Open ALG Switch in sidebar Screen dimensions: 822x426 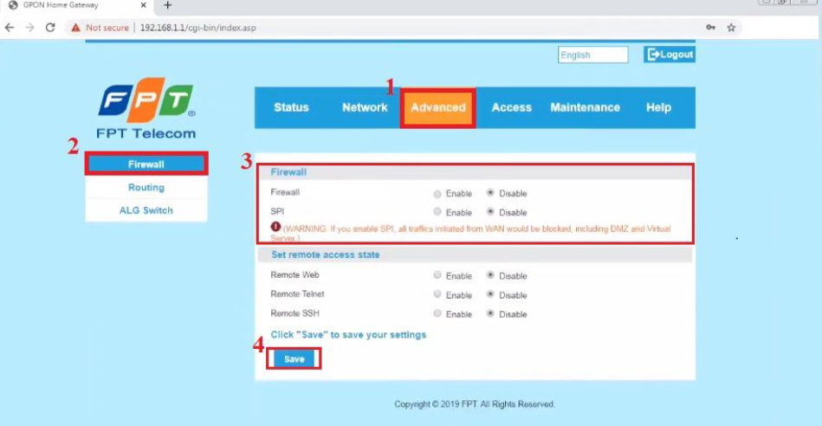coord(146,210)
